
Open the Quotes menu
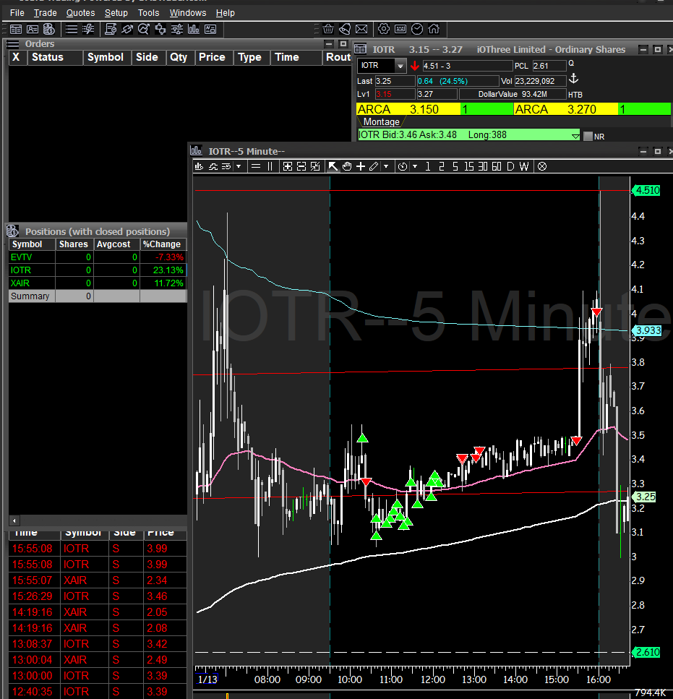[80, 13]
